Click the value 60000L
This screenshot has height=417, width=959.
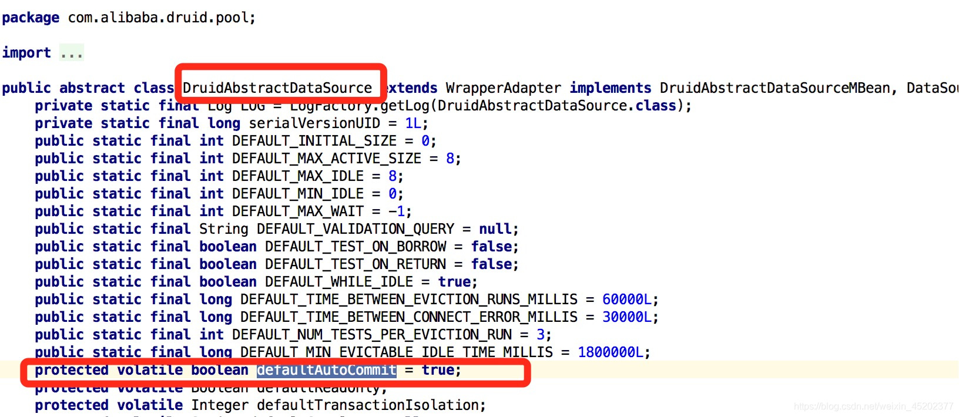pos(626,300)
